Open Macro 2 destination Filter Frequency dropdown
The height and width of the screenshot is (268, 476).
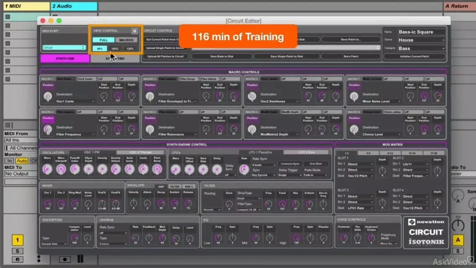point(75,134)
